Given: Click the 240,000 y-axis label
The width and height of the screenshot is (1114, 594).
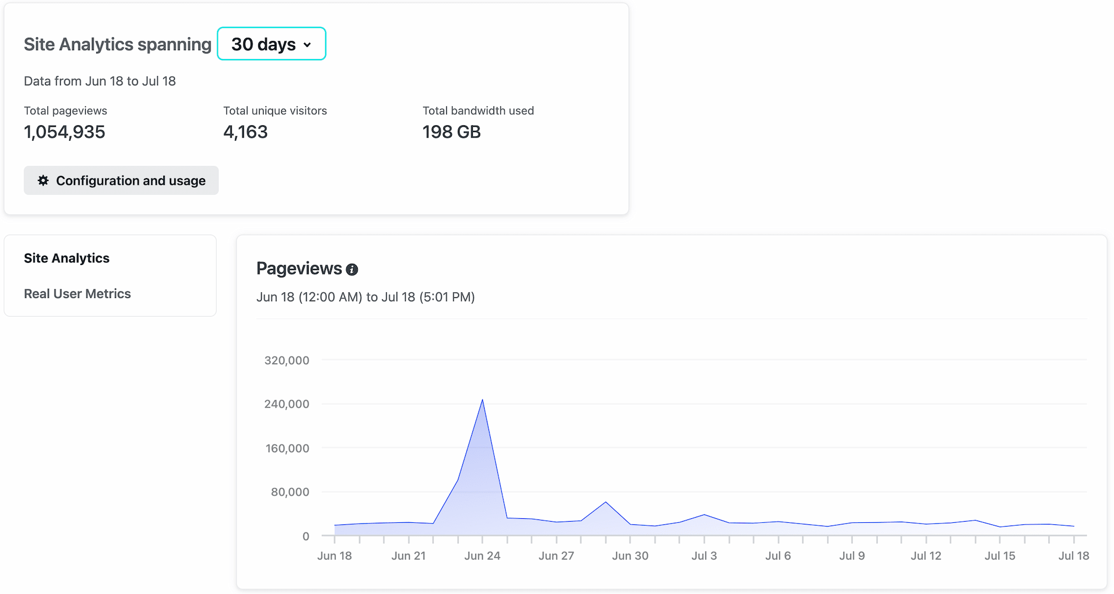Looking at the screenshot, I should (287, 404).
